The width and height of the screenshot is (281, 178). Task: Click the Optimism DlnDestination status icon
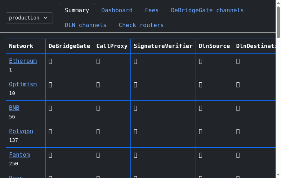point(238,85)
